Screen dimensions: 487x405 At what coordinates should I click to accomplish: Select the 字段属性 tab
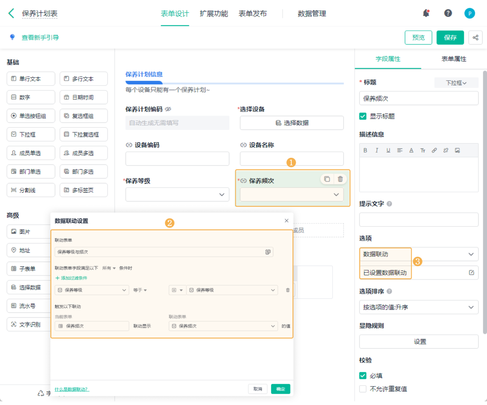coord(388,59)
